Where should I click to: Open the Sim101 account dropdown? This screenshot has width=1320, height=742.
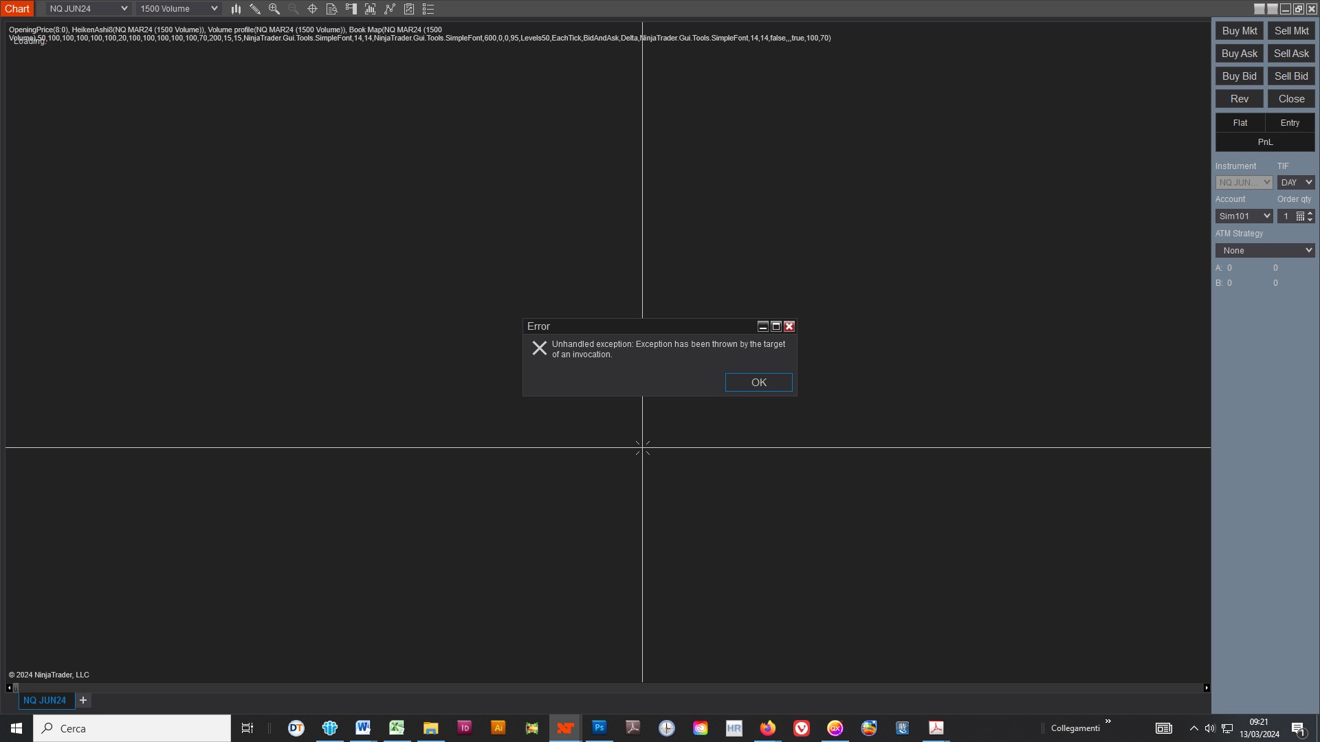point(1244,216)
